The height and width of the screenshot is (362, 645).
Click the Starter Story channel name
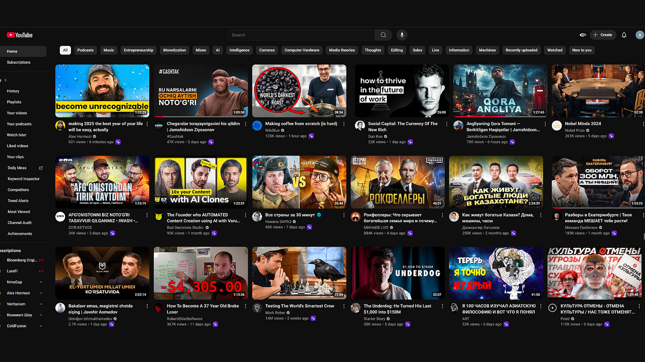click(x=374, y=318)
